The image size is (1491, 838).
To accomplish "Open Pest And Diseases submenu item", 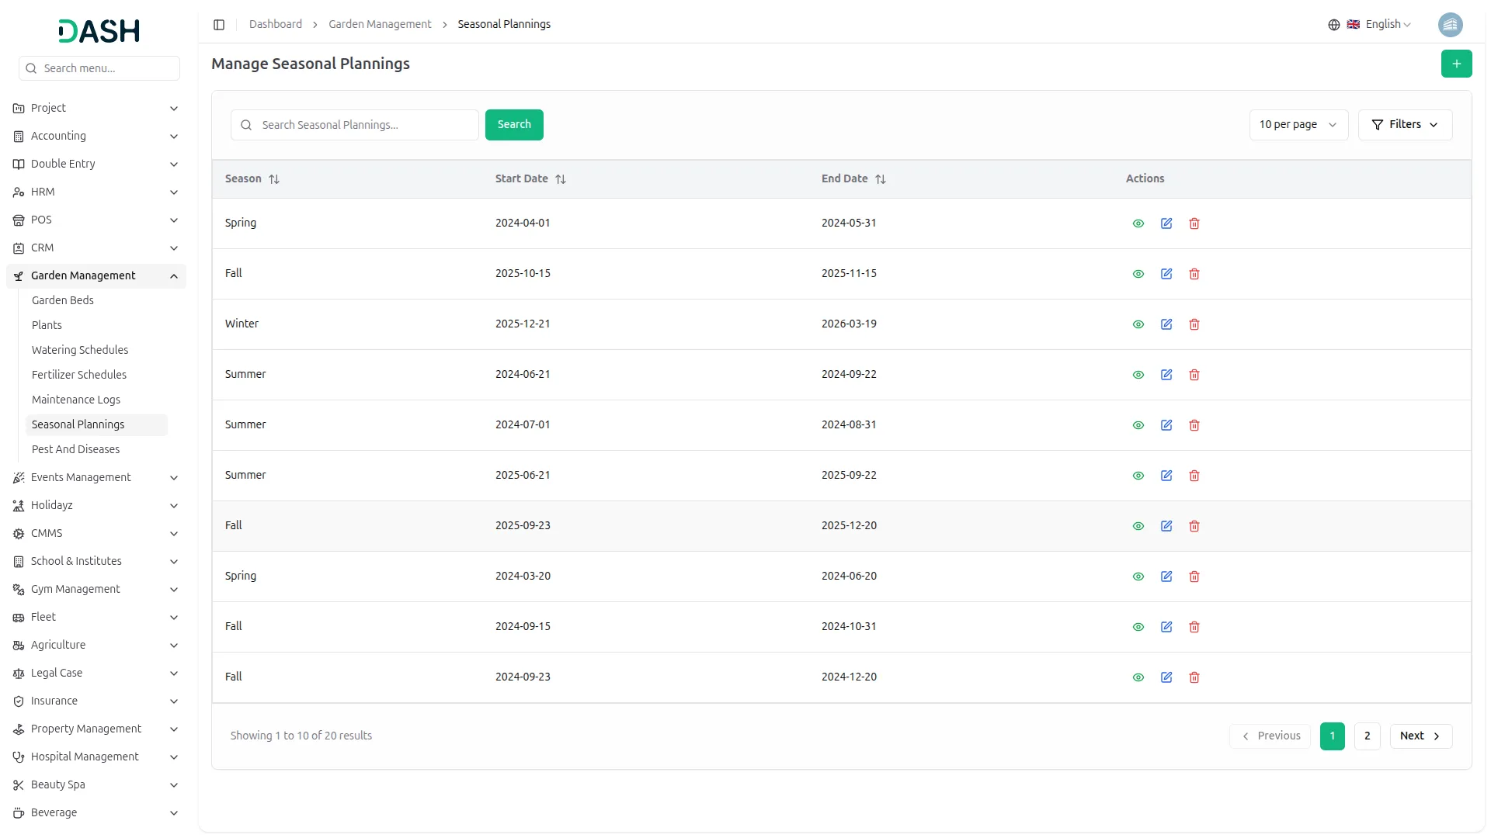I will pos(75,449).
